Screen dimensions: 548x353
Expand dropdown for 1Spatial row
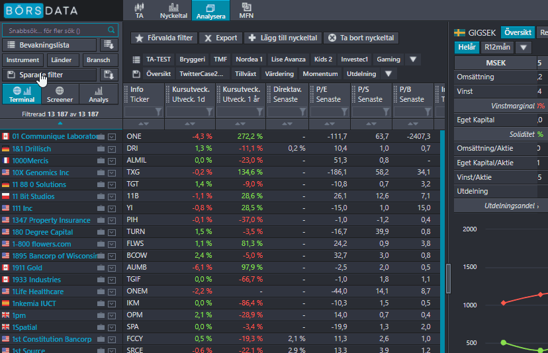click(x=111, y=328)
